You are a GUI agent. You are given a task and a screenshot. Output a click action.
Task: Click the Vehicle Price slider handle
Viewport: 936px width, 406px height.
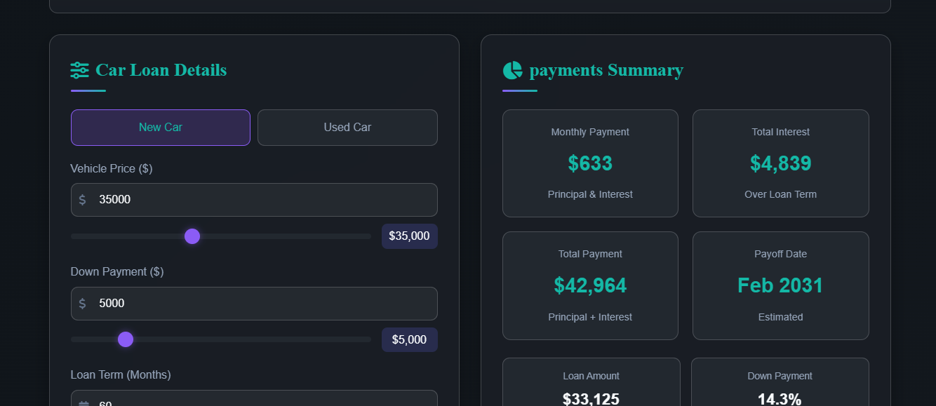point(192,236)
